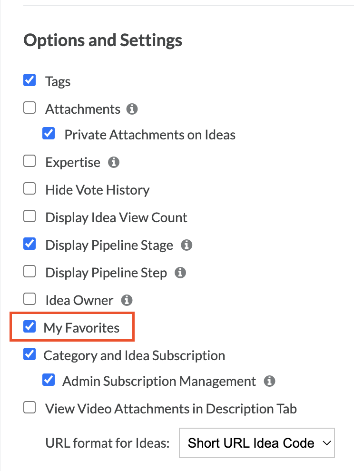Show info for Display Pipeline Stage
The height and width of the screenshot is (471, 354).
(x=187, y=245)
